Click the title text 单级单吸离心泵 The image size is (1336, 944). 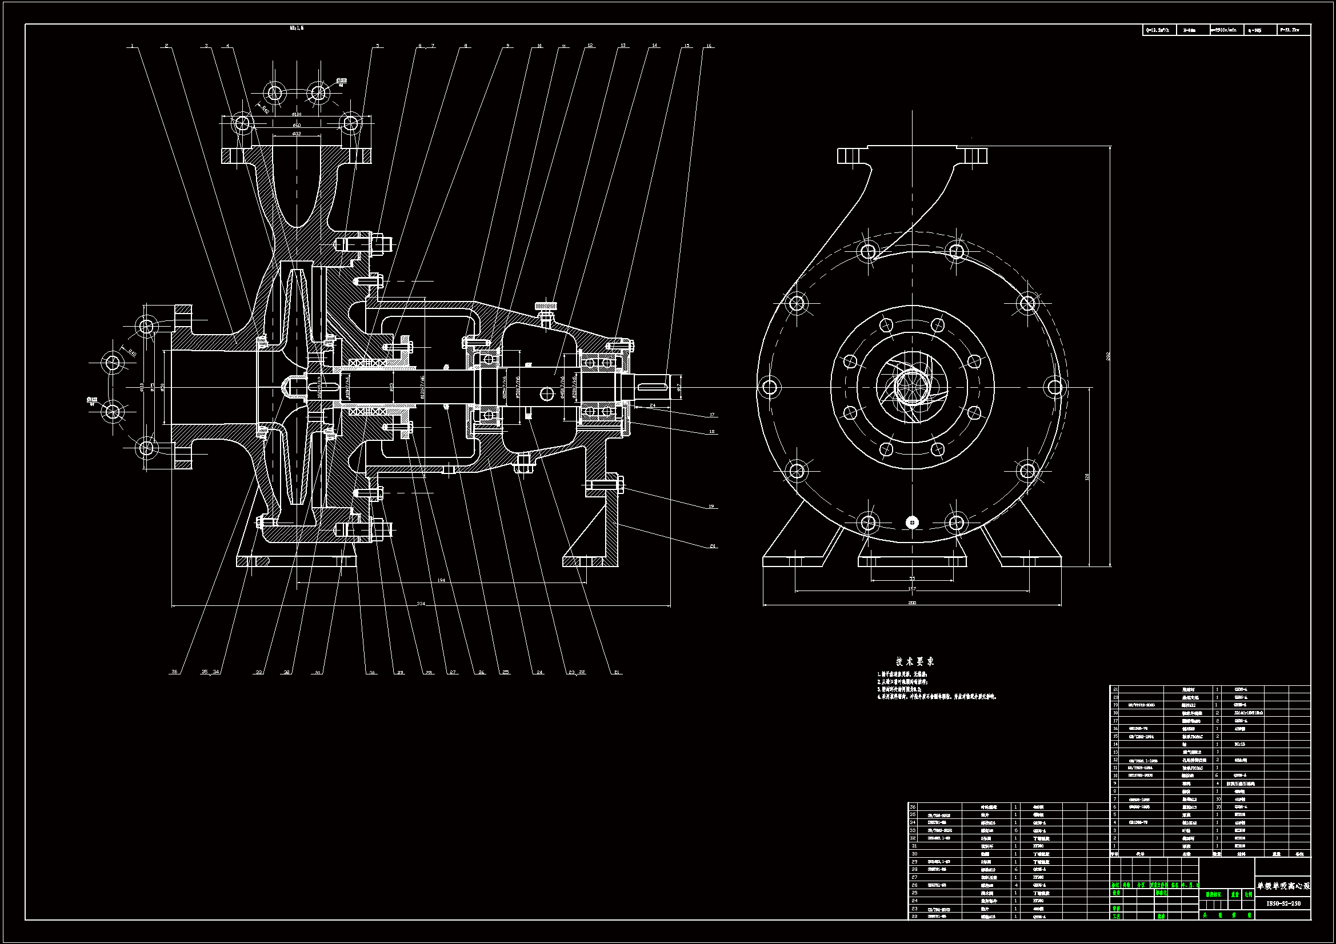tap(1283, 886)
